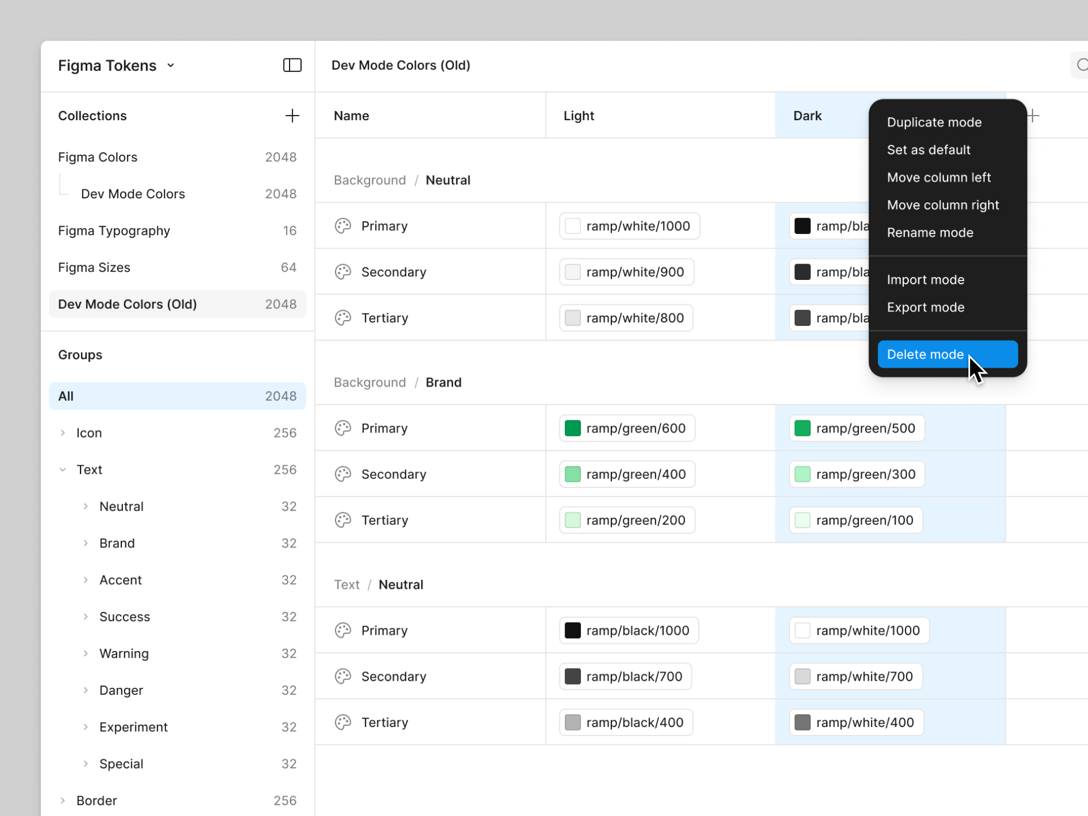Click the palette icon of Text Neutral Tertiary
1088x816 pixels.
[343, 722]
